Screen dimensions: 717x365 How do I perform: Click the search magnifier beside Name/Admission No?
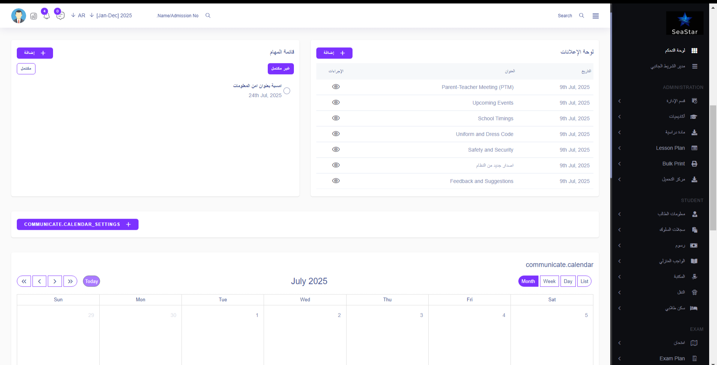[208, 16]
